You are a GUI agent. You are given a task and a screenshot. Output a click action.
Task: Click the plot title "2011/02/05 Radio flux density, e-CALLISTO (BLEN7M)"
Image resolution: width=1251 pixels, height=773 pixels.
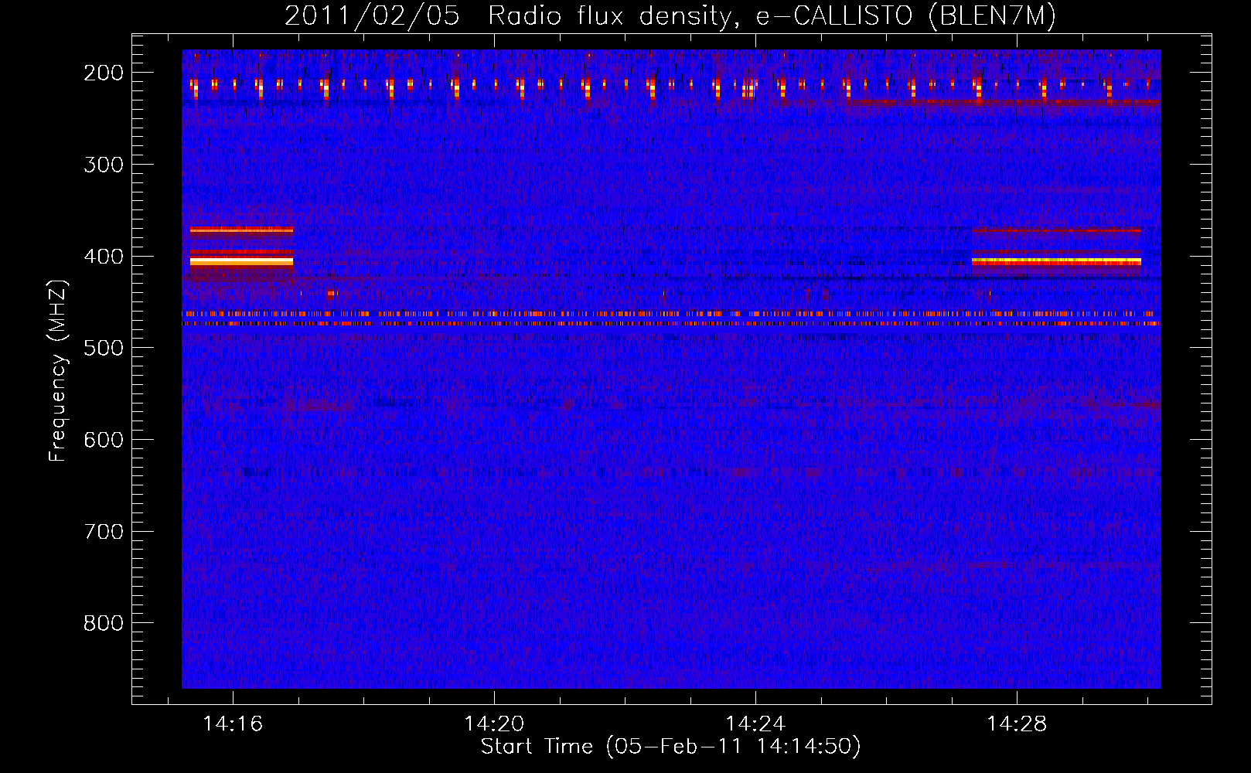(x=670, y=16)
